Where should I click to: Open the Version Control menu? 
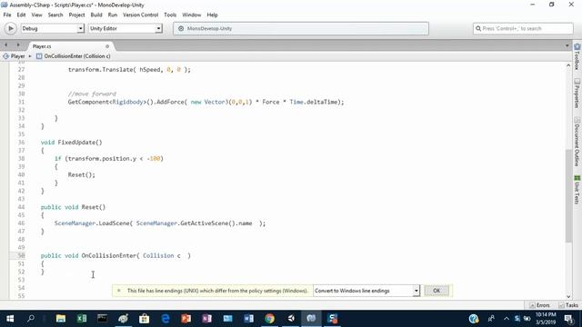click(x=140, y=15)
